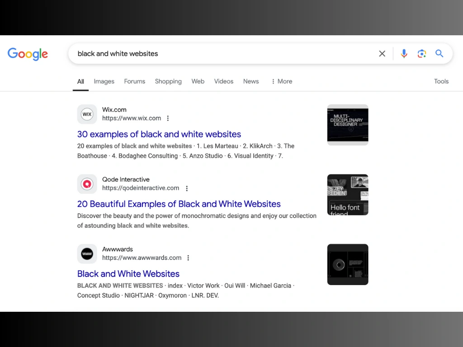463x347 pixels.
Task: Open the Videos tab
Action: pyautogui.click(x=224, y=81)
